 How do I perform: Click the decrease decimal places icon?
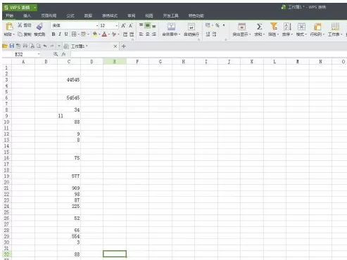(214, 34)
